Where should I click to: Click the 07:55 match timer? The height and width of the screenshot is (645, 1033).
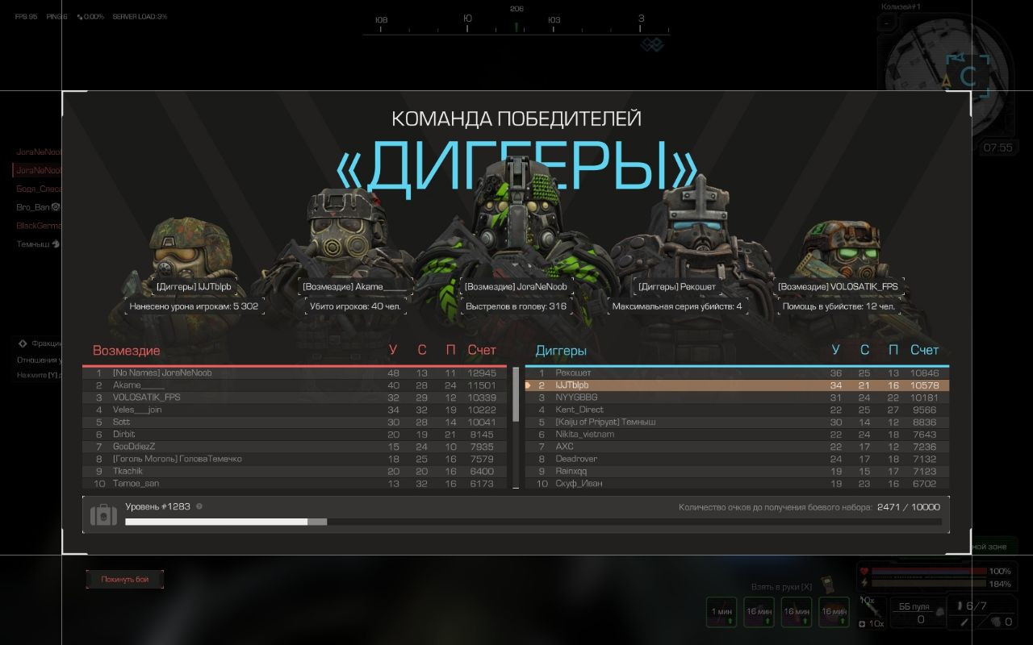click(x=997, y=148)
